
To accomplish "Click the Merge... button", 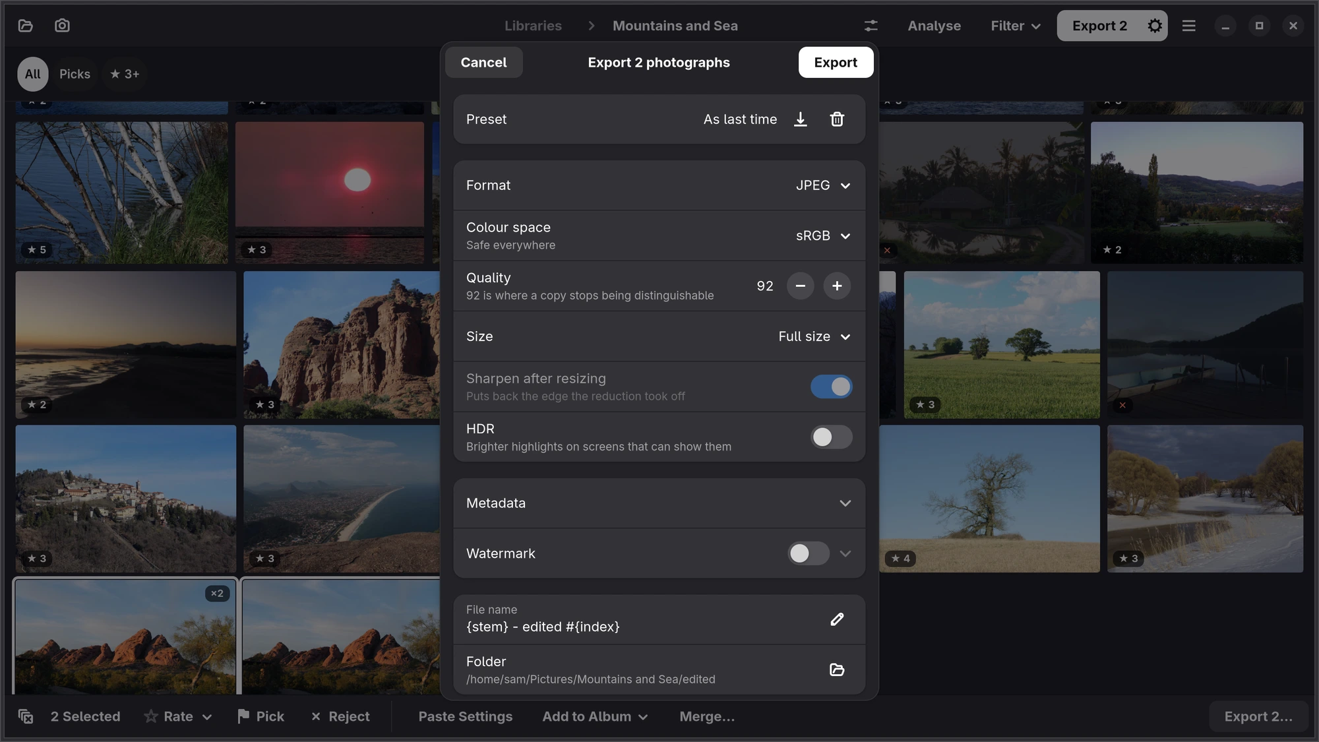I will tap(707, 716).
